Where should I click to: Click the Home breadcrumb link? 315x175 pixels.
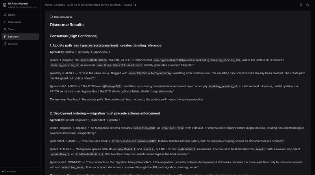[x=48, y=5]
